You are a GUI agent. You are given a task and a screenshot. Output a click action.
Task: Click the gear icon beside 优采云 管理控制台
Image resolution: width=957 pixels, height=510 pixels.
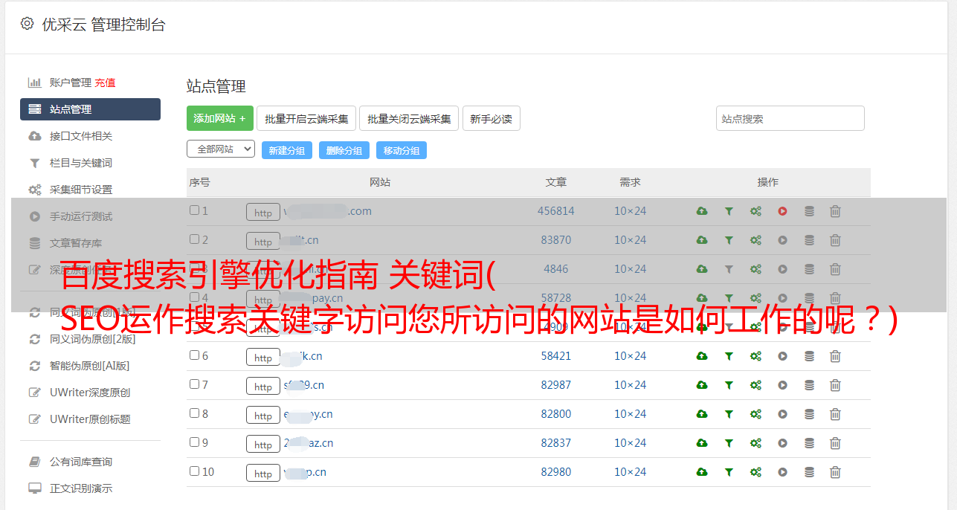pos(28,24)
